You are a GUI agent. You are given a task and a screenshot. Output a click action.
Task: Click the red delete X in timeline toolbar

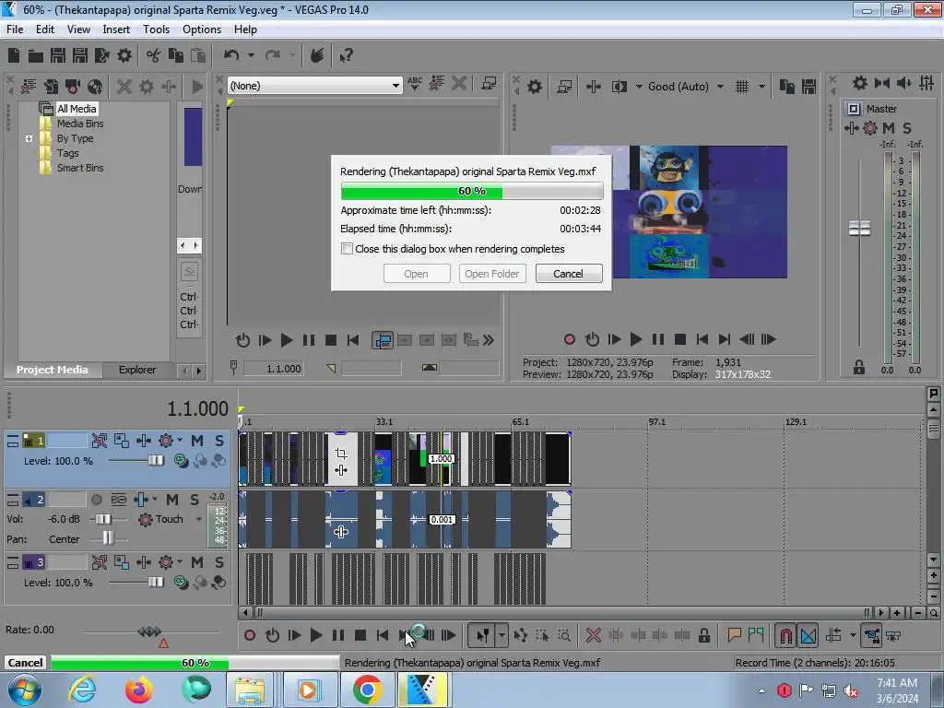click(x=594, y=635)
